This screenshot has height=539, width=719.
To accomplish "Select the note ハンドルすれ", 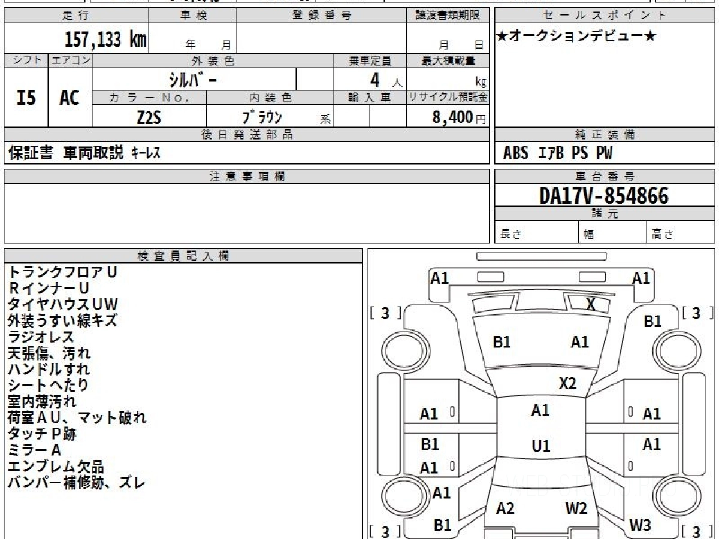I will (x=49, y=369).
